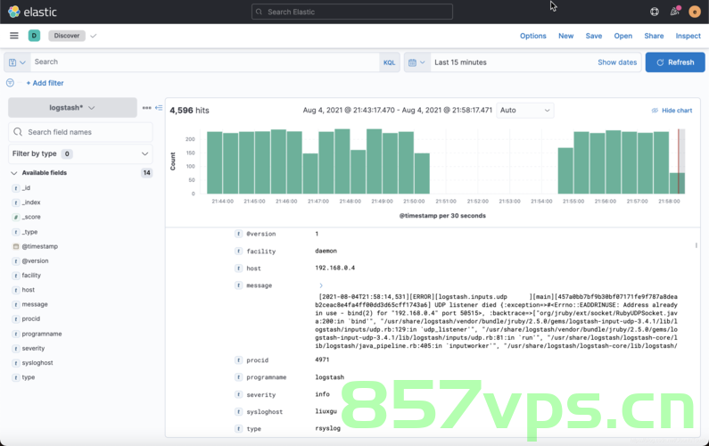
Task: Hide the histogram chart
Action: (672, 111)
